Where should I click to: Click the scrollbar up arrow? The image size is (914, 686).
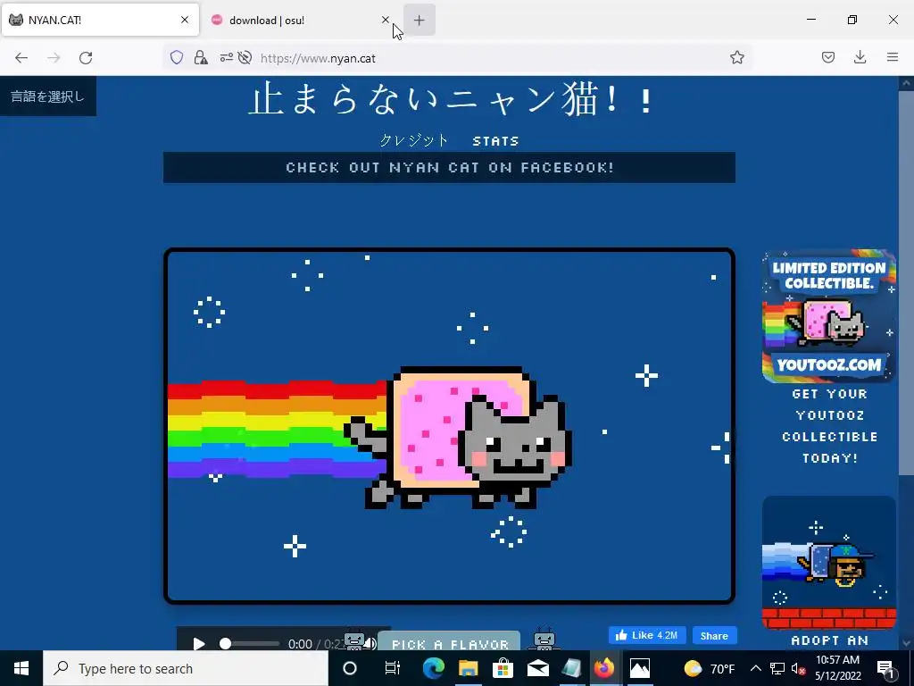pyautogui.click(x=906, y=83)
